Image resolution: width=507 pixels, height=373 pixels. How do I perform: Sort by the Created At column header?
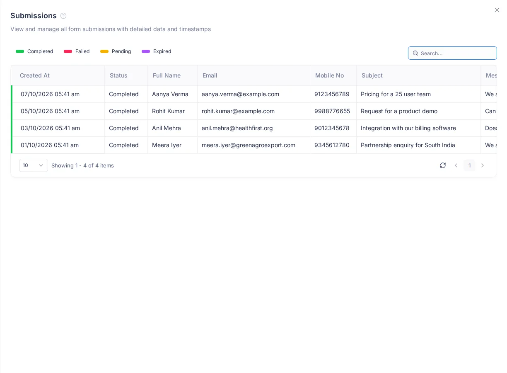[x=58, y=75]
